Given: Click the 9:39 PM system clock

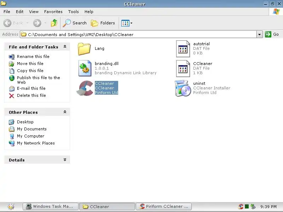Looking at the screenshot, I should [268, 207].
